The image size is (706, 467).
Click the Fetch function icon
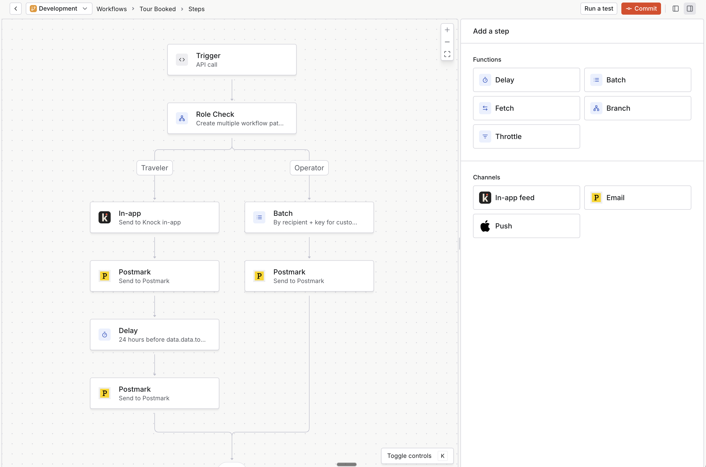(485, 108)
